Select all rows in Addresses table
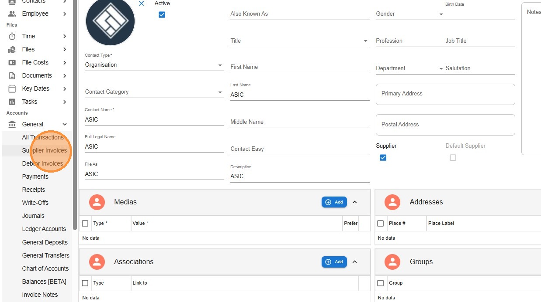Image resolution: width=541 pixels, height=302 pixels. (x=381, y=223)
